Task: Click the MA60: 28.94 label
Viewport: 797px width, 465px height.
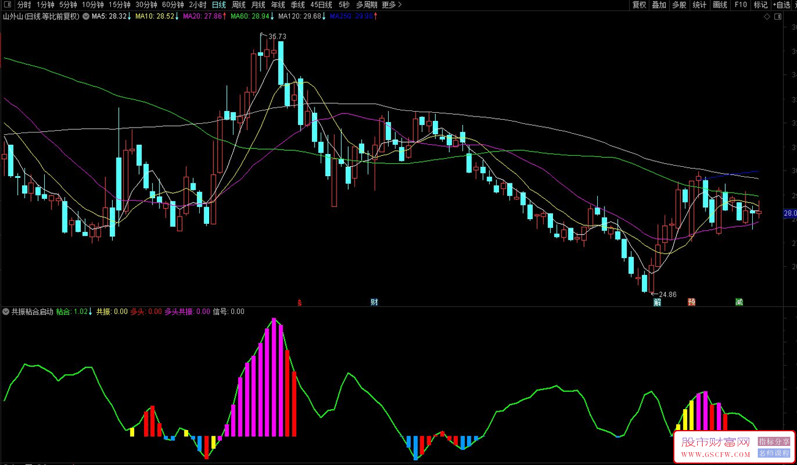Action: pyautogui.click(x=250, y=17)
